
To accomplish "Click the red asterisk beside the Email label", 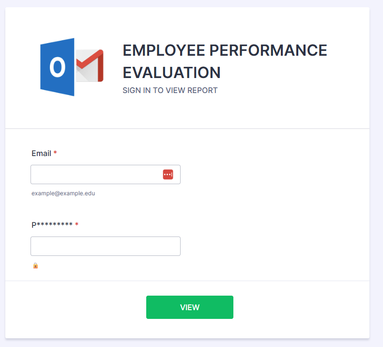I will point(55,153).
